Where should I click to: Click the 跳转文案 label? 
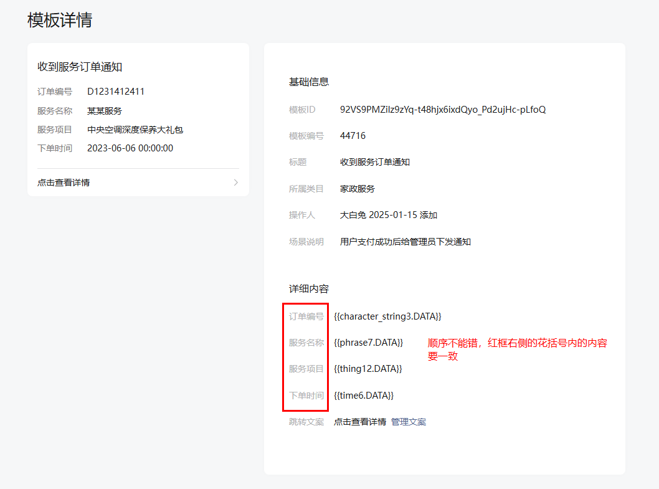pos(306,422)
